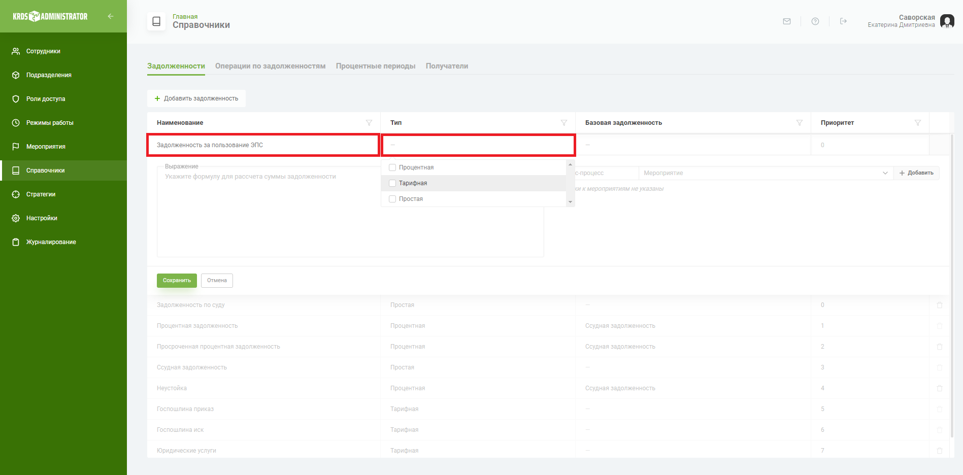Check the Процентная option
The height and width of the screenshot is (475, 963).
click(392, 167)
